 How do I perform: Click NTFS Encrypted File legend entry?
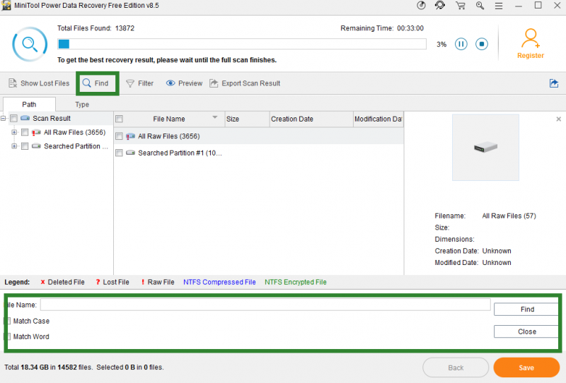point(296,282)
